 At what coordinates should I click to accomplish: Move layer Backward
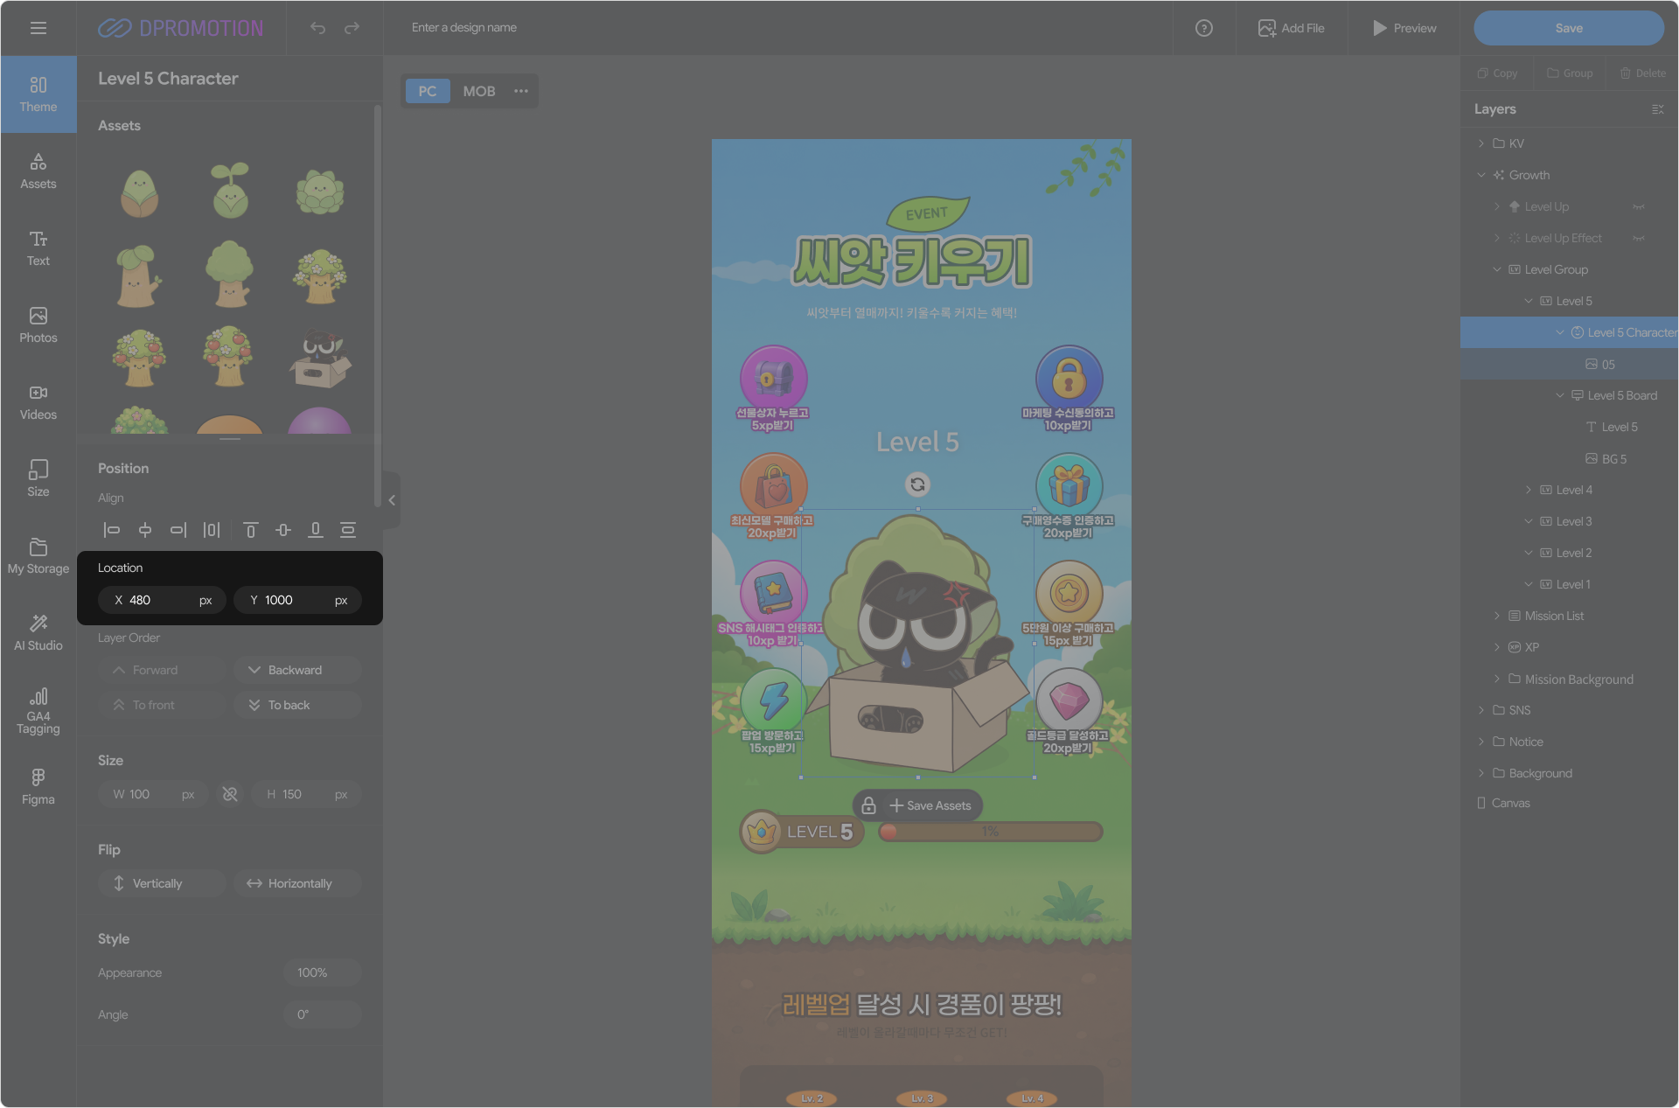297,670
